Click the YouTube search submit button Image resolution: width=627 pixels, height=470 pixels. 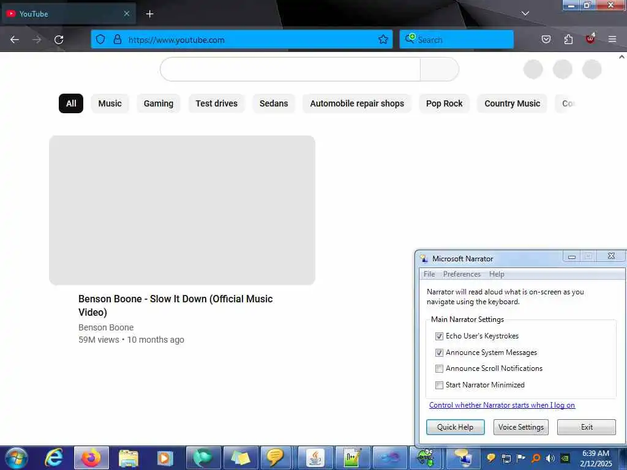[x=439, y=69]
